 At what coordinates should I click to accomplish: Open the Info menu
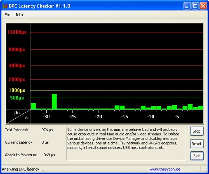[19, 14]
